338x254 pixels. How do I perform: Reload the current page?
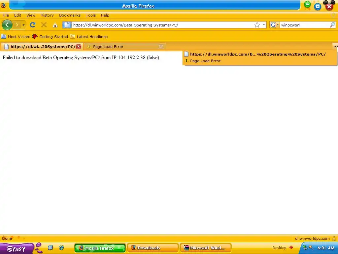click(33, 25)
